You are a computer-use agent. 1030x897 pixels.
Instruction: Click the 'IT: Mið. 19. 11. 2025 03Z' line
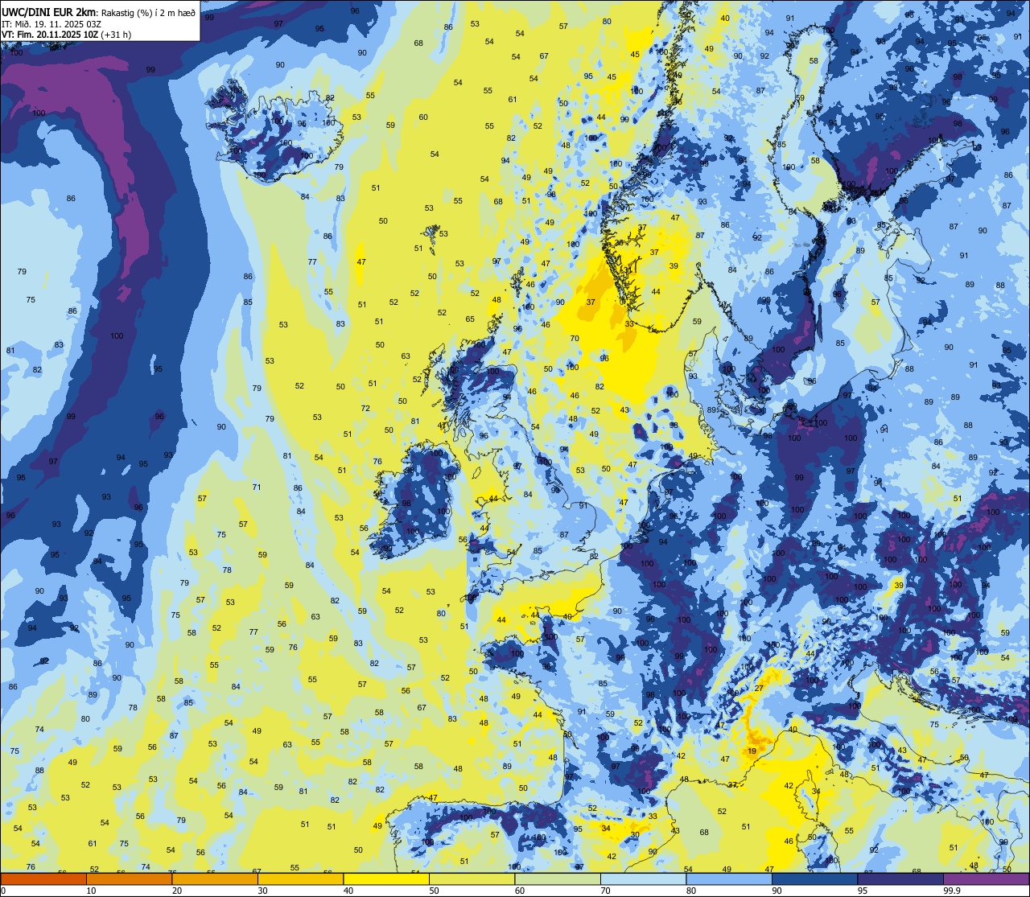coord(51,23)
